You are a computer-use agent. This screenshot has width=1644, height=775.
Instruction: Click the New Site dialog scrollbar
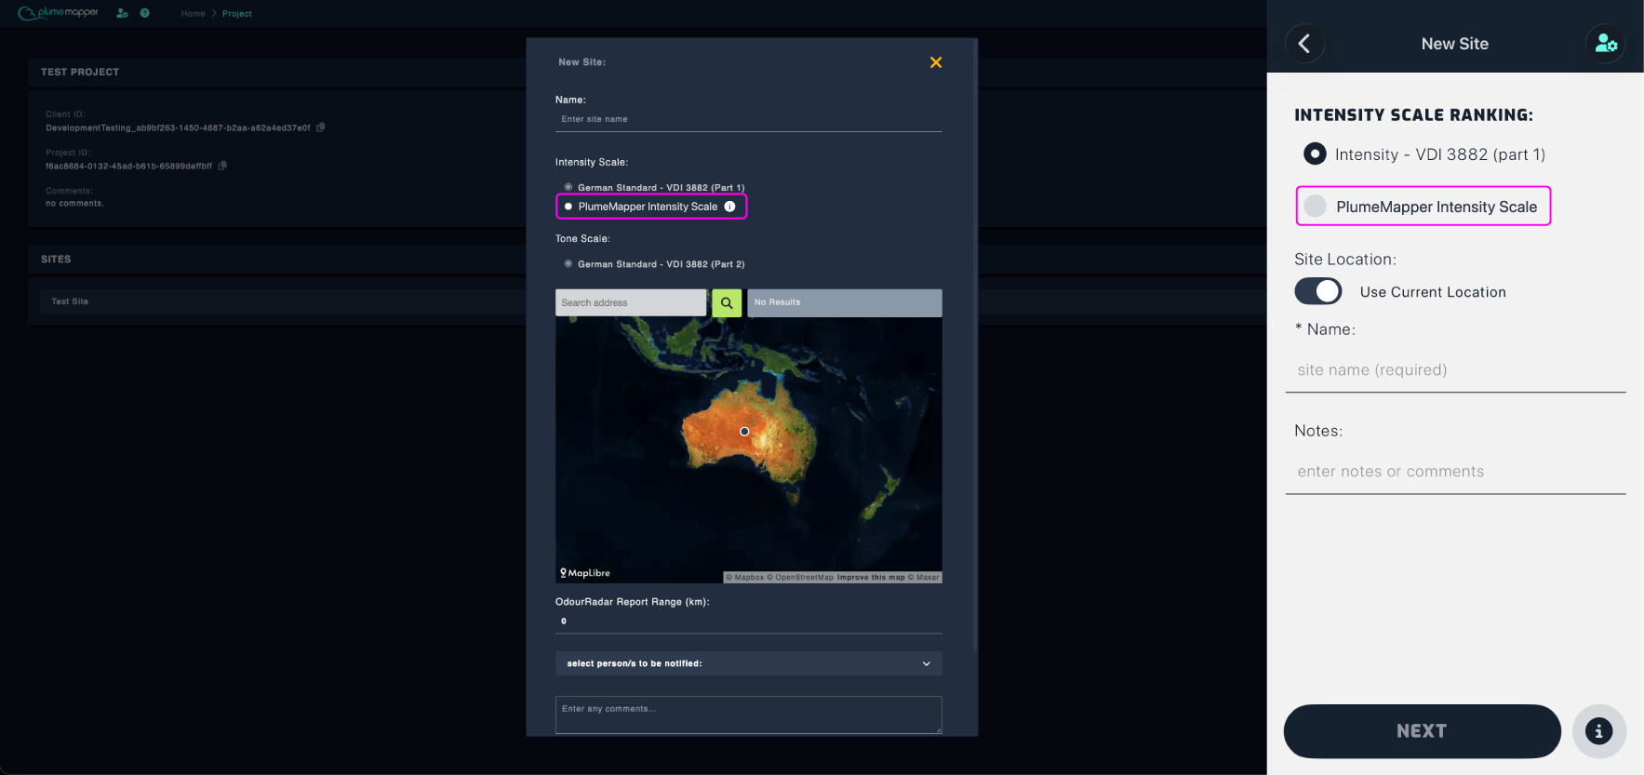[x=975, y=344]
